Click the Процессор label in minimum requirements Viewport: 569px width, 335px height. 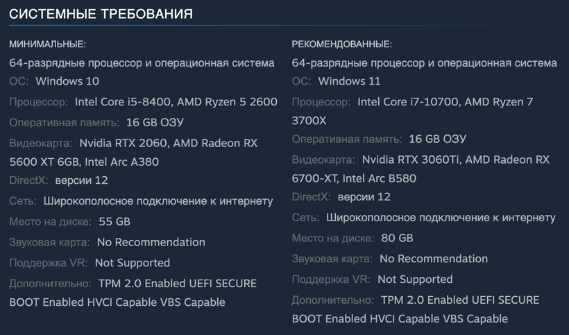38,102
